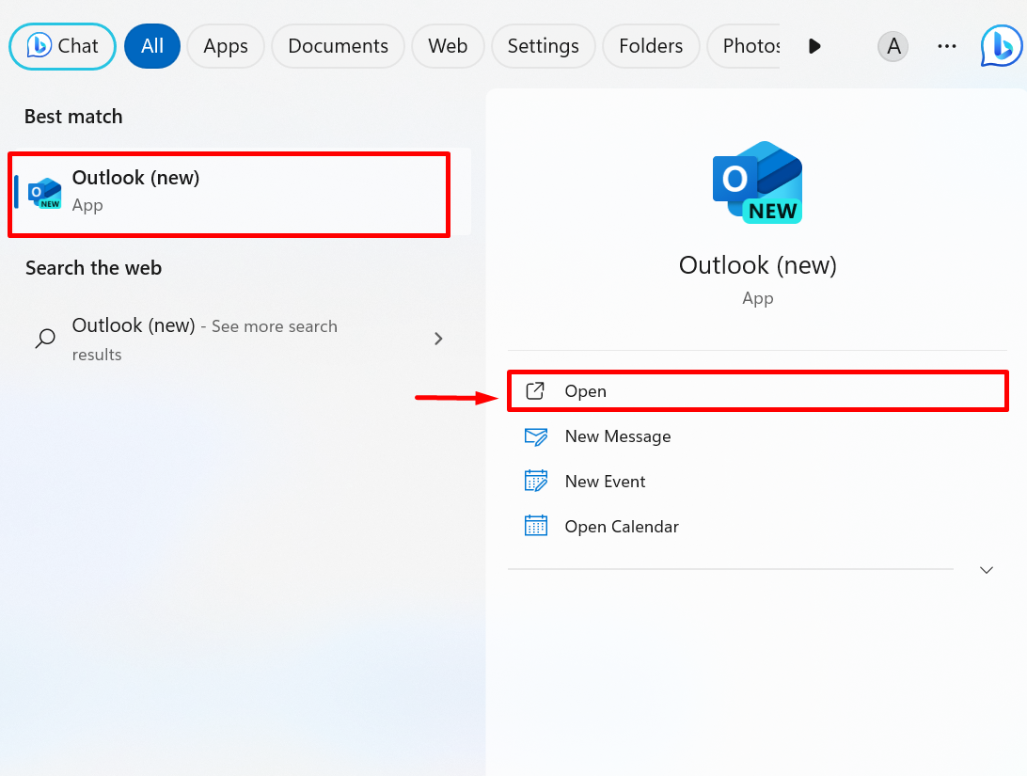Open the three-dot more options menu
The height and width of the screenshot is (776, 1027).
[x=947, y=46]
